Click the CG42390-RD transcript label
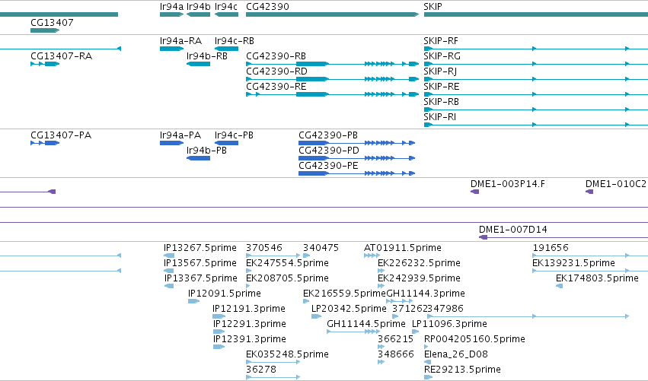 coord(276,71)
